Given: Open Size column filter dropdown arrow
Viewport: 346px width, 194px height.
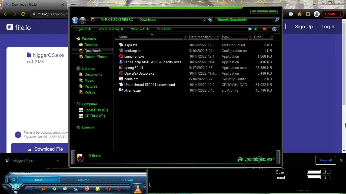Looking at the screenshot, I should pyautogui.click(x=272, y=37).
